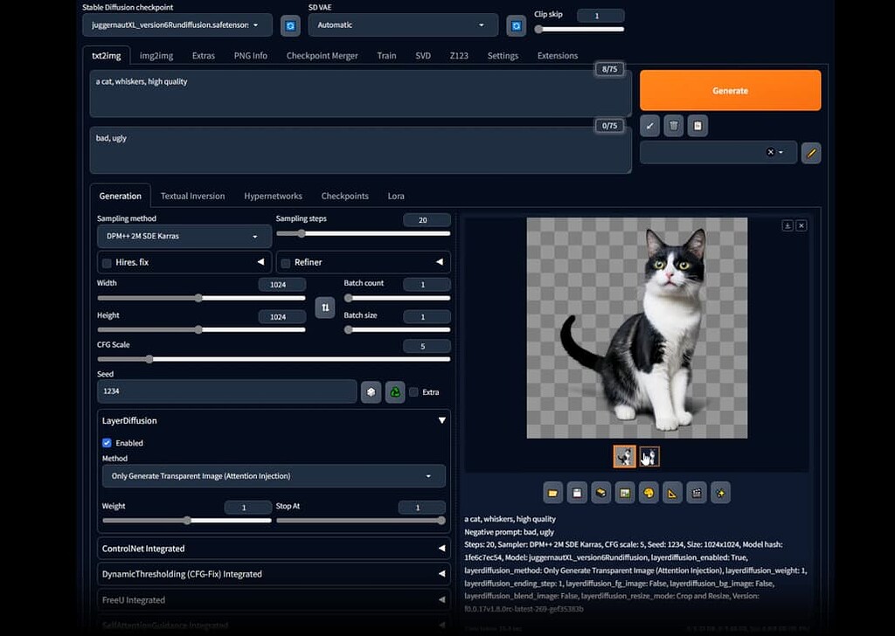Click on the CFG Scale slider
Screen dimensions: 895x636
[x=273, y=359]
